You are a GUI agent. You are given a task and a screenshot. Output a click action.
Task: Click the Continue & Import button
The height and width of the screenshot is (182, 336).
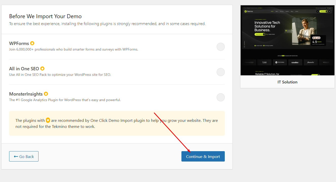coord(203,156)
